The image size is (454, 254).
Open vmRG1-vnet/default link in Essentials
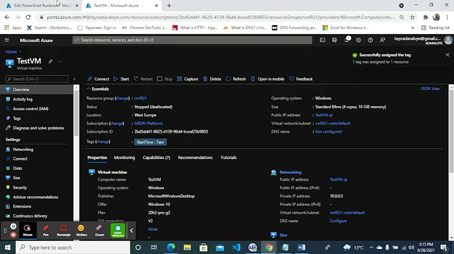click(x=332, y=123)
